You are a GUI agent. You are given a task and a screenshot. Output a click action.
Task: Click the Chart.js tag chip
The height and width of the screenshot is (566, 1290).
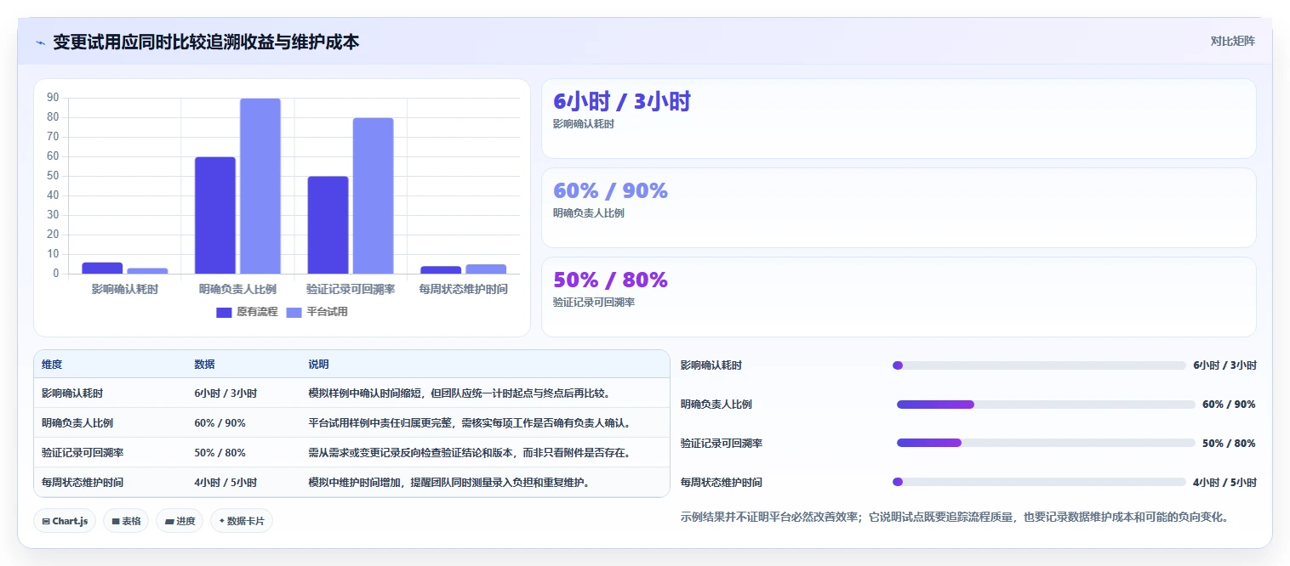pos(65,521)
